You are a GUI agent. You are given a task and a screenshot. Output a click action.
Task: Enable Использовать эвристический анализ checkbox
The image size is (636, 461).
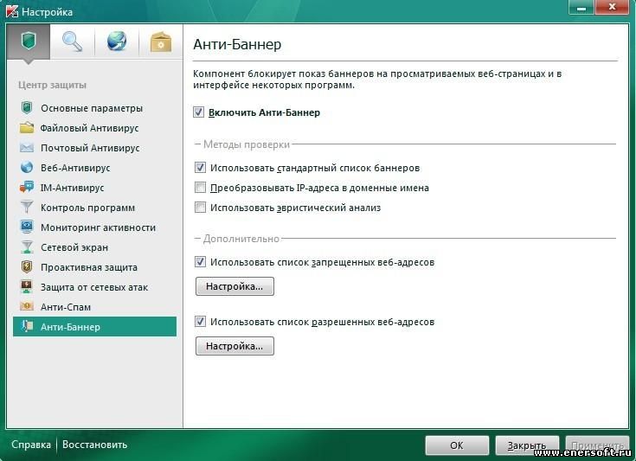pyautogui.click(x=200, y=208)
